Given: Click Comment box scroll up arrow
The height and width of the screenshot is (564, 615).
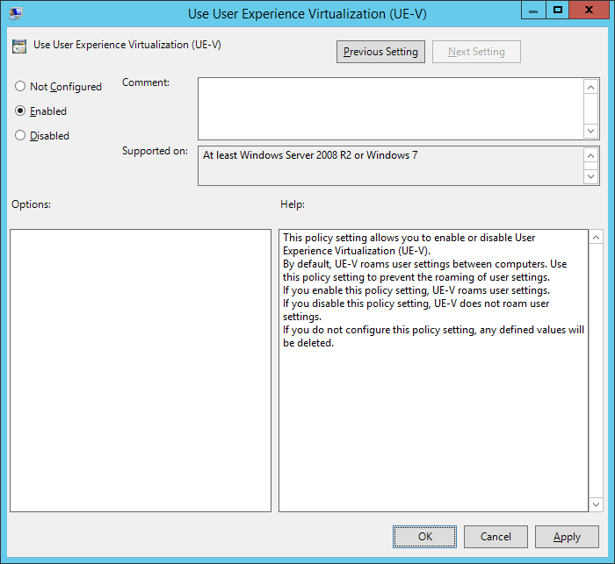Looking at the screenshot, I should coord(591,87).
